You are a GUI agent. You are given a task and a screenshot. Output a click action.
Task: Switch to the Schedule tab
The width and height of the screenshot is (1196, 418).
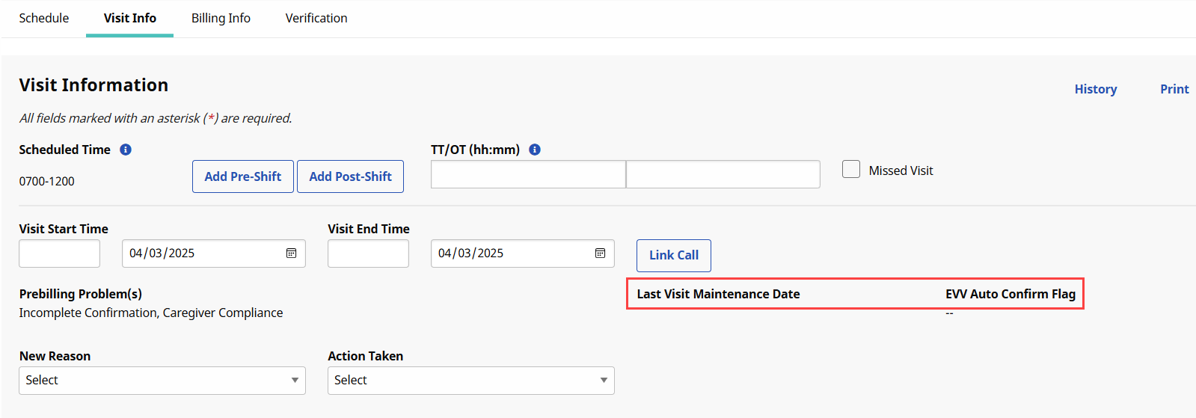pos(44,18)
